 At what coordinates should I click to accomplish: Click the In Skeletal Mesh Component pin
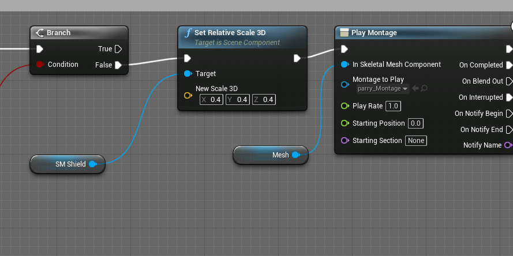point(345,65)
